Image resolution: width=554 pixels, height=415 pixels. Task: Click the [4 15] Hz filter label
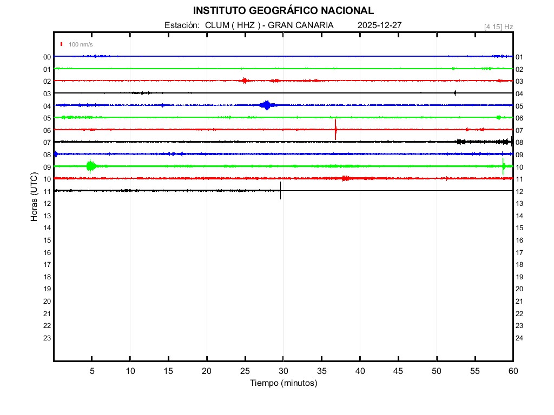498,26
